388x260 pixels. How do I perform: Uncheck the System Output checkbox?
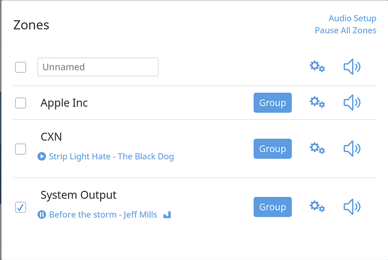coord(21,207)
